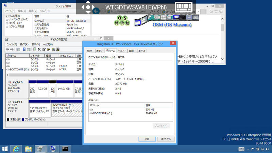This screenshot has width=272, height=153.
Task: Click scroll-down arrow in Internet Explorer page
Action: 222,59
